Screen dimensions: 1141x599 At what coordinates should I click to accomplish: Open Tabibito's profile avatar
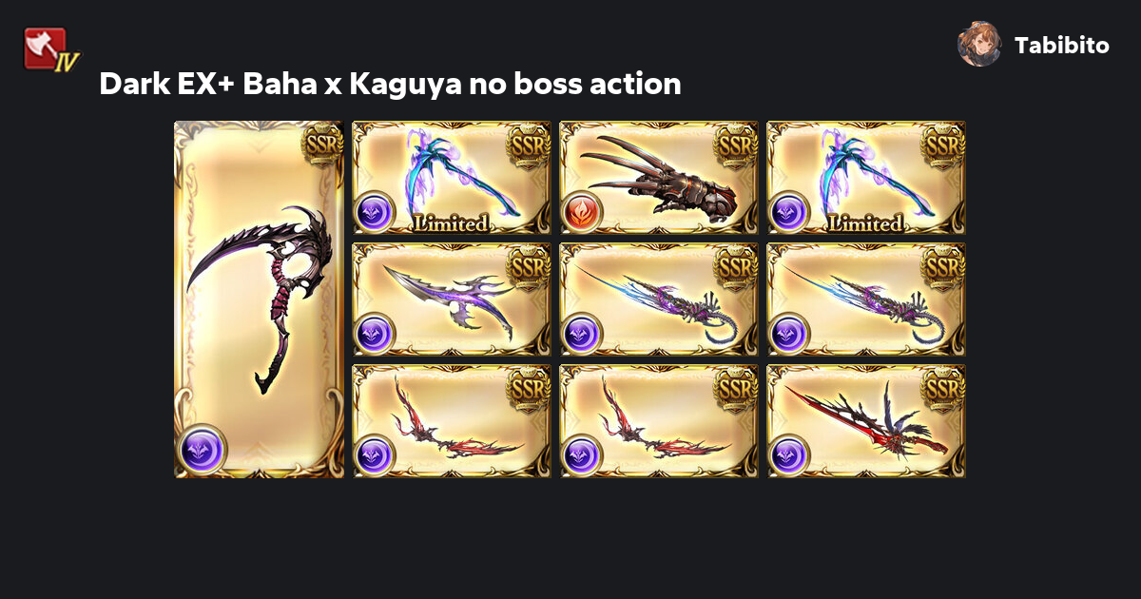(979, 44)
